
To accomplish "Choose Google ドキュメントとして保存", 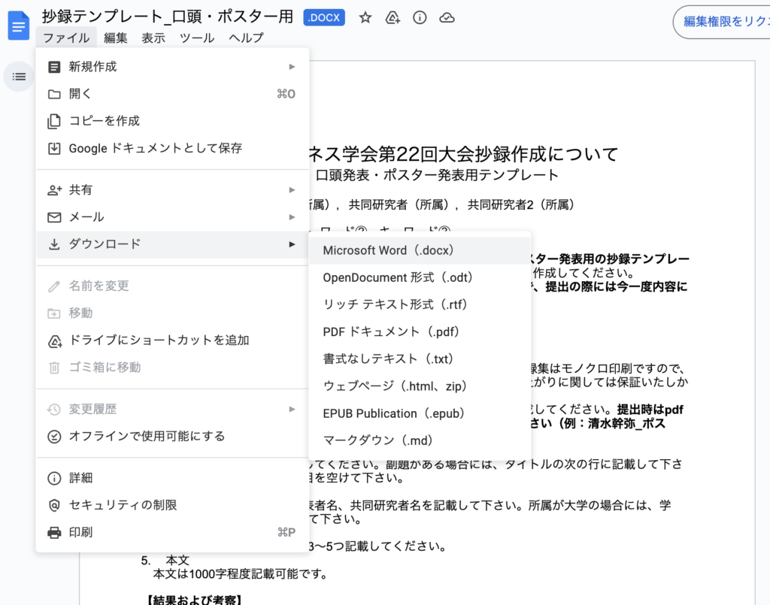I will (172, 148).
